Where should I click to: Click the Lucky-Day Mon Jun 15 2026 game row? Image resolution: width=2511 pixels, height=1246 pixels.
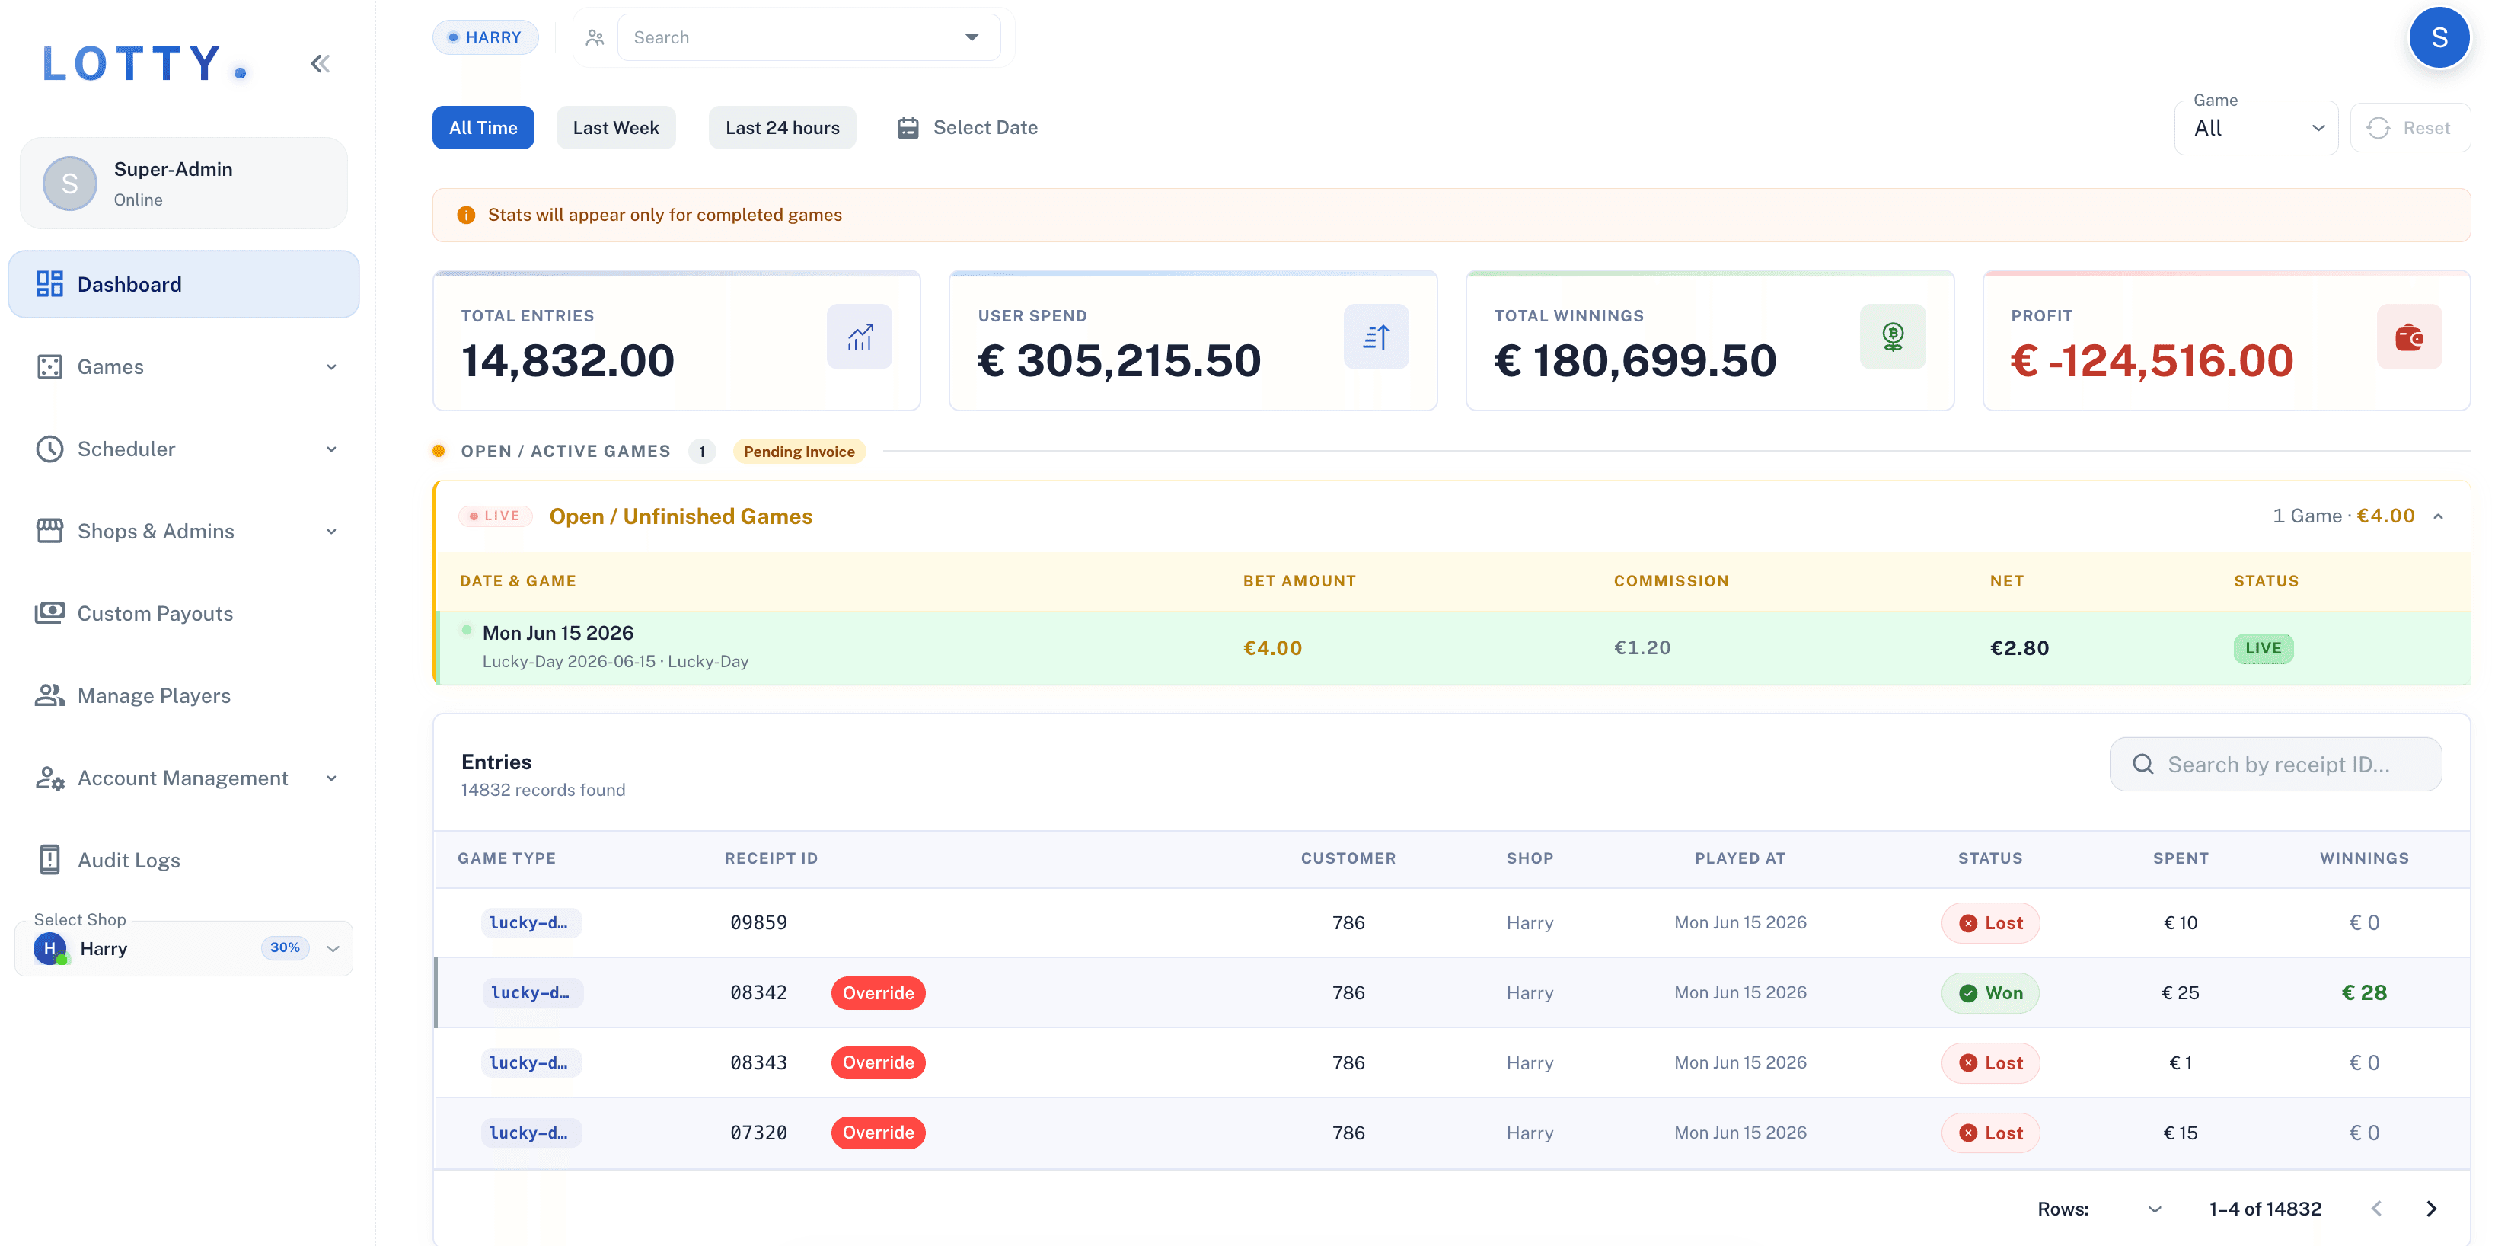pos(1453,647)
